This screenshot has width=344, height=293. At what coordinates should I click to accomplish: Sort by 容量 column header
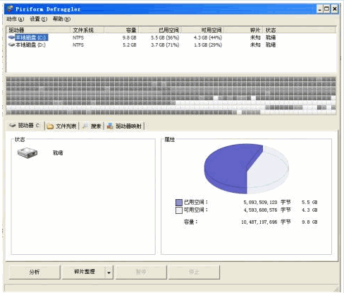(121, 30)
